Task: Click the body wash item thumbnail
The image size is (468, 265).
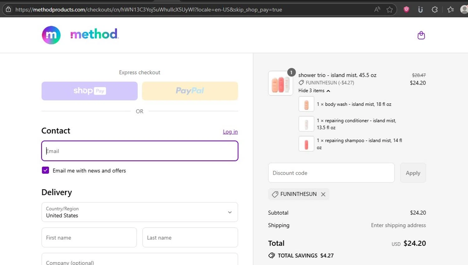Action: [x=306, y=104]
